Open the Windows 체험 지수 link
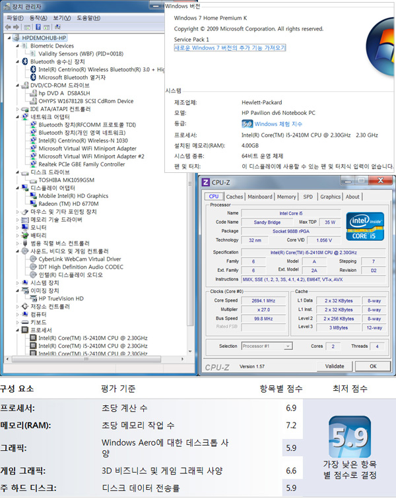The image size is (396, 499). pos(279,124)
